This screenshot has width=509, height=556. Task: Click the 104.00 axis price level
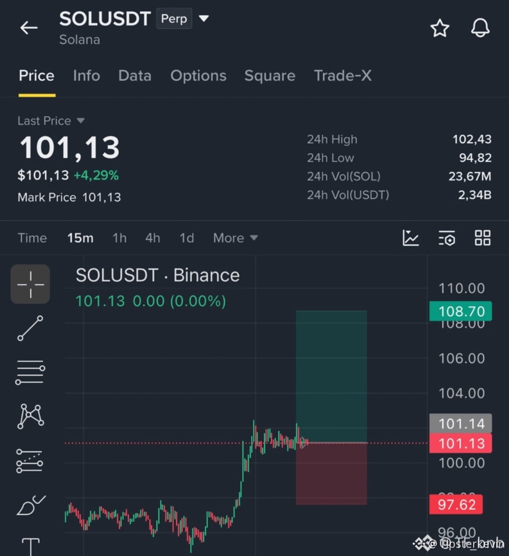[x=461, y=393]
